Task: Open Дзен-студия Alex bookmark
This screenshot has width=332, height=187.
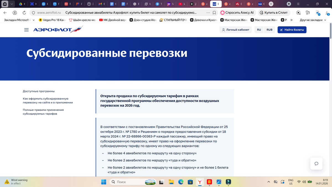Action: click(143, 20)
